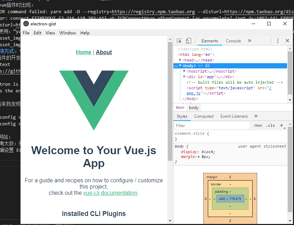Add a new style rule
Viewport: 294px width, 225px height.
[x=281, y=125]
